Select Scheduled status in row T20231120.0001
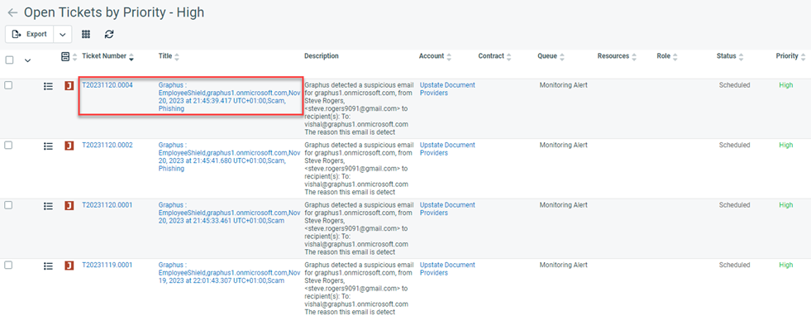Screen dimensions: 811x316 coord(734,205)
